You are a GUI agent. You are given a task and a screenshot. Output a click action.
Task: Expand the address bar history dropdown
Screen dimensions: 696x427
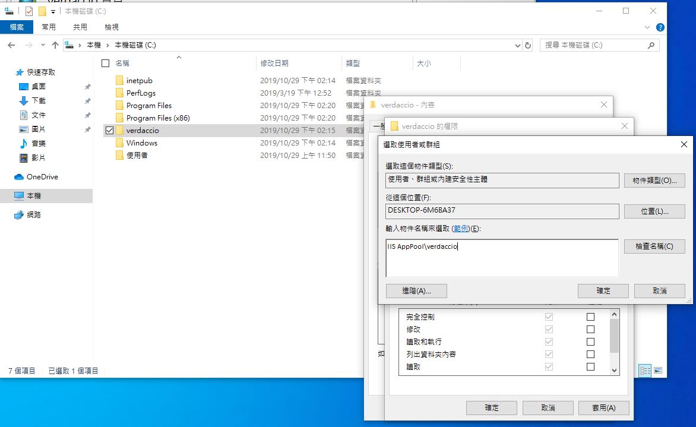[x=517, y=45]
